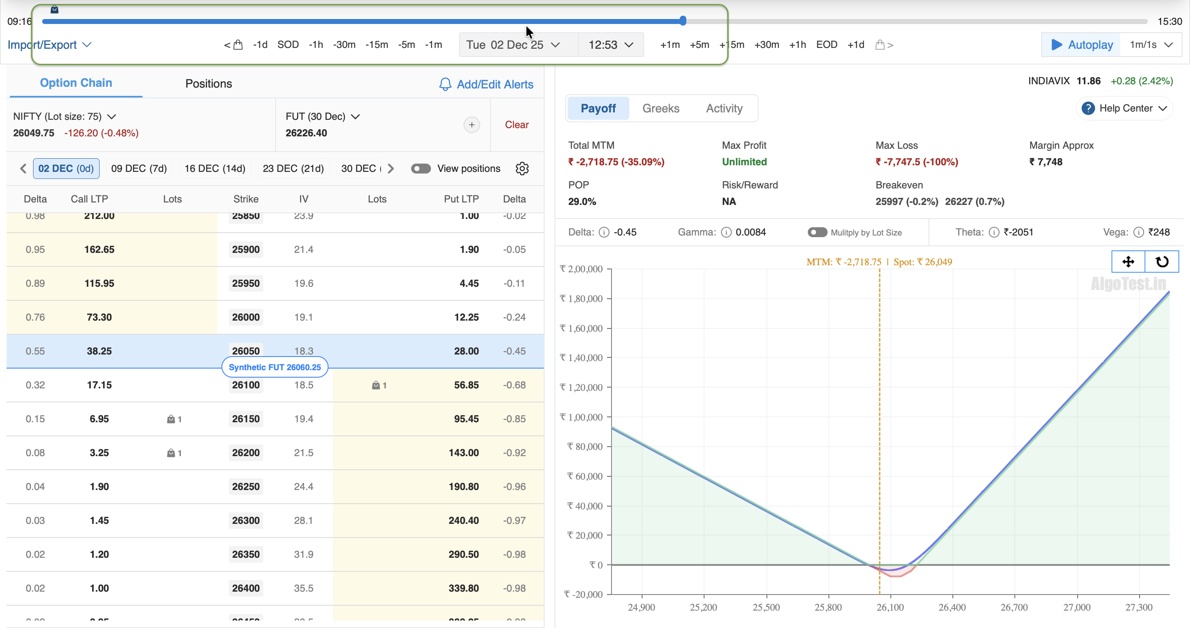Click the bell icon for Add/Edit Alerts
The width and height of the screenshot is (1190, 628).
[x=445, y=85]
